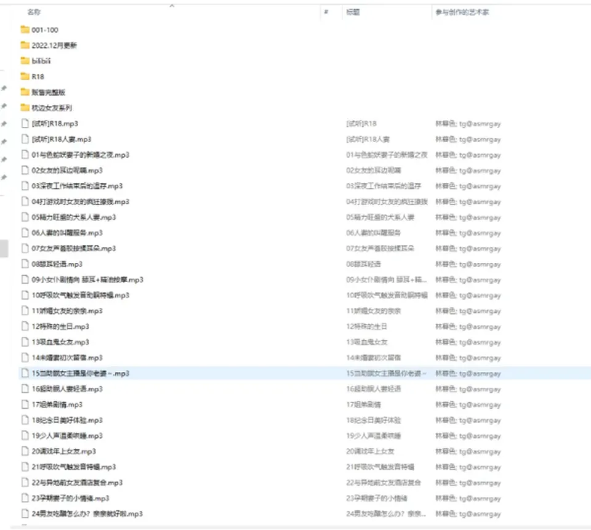
Task: Click the file icon of the "11" mp3
Action: (x=25, y=311)
